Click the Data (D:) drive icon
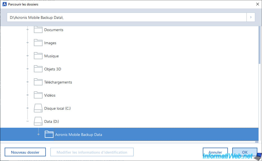The image size is (262, 161). click(x=38, y=121)
